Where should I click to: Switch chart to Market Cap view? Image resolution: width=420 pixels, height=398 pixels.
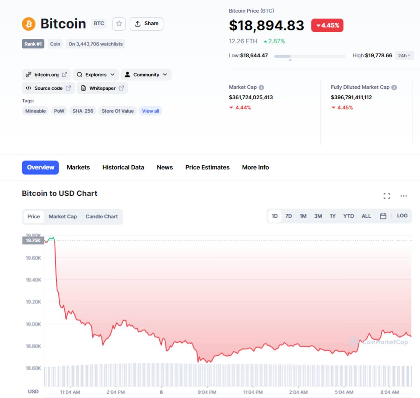[x=63, y=217]
